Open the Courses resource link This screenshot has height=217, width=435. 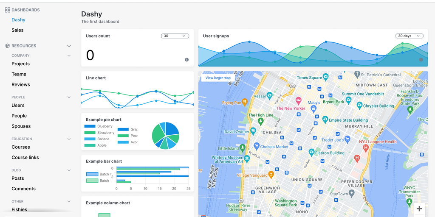tap(21, 147)
